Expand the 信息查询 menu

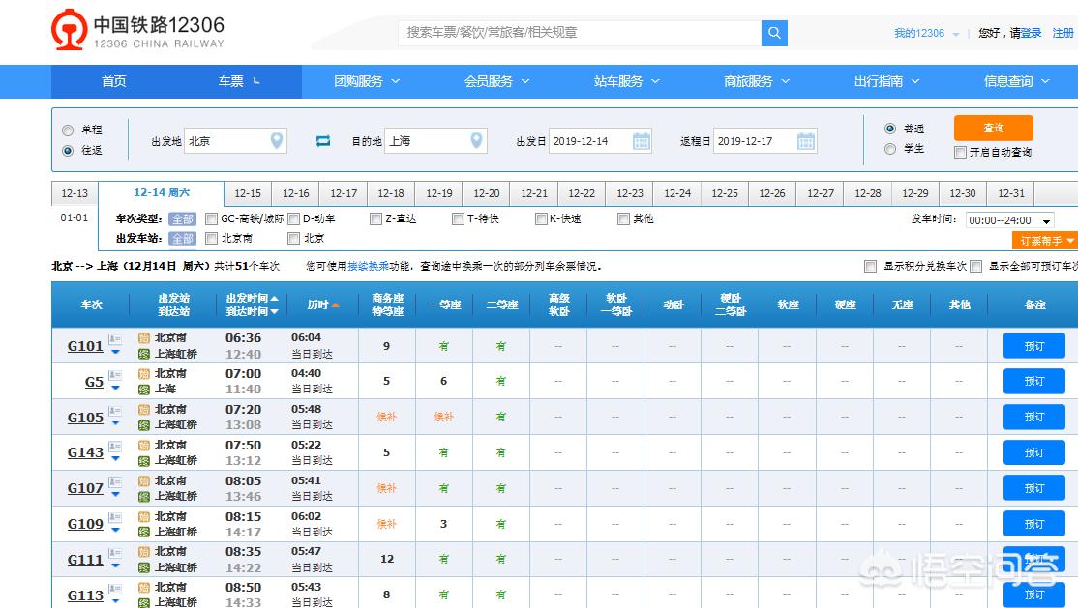pyautogui.click(x=1016, y=81)
